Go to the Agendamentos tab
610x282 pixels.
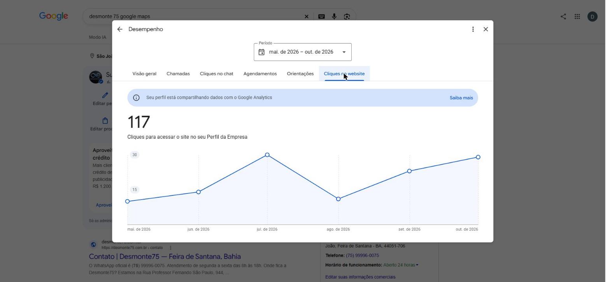[260, 74]
